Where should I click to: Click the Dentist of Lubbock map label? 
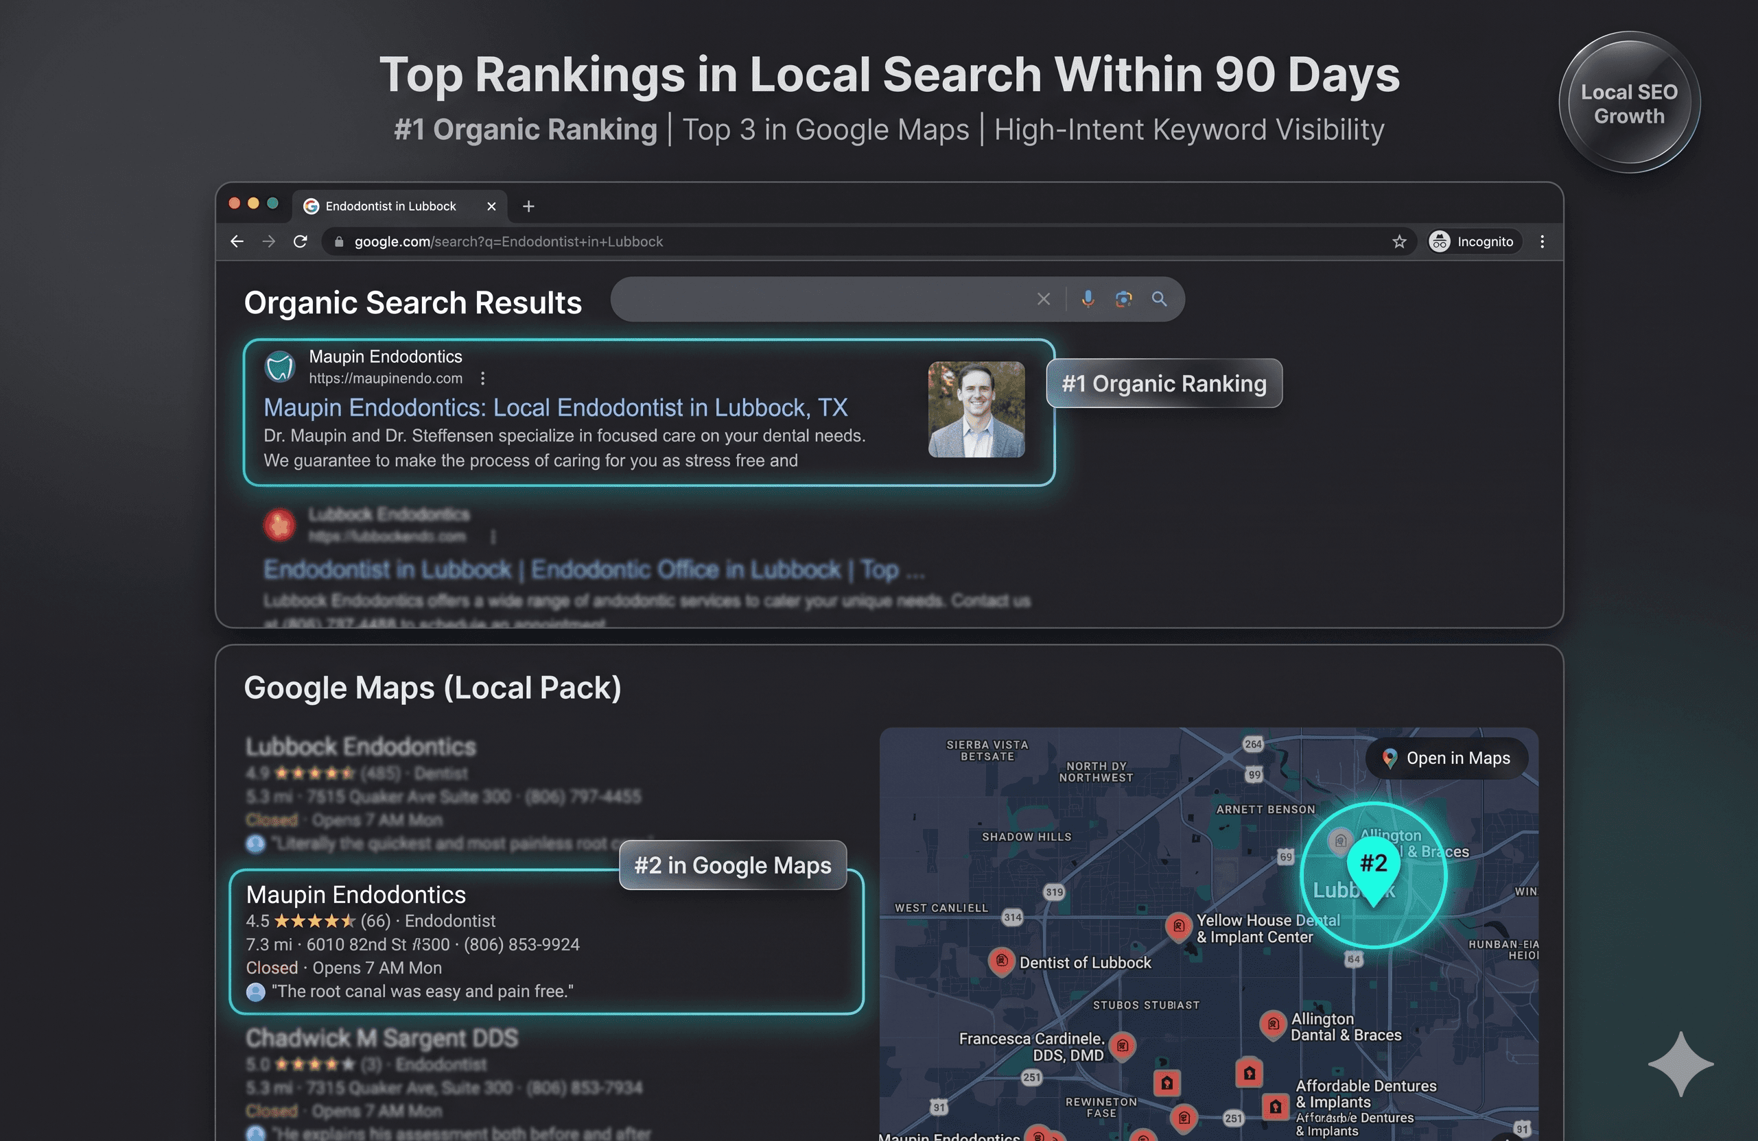(1085, 963)
